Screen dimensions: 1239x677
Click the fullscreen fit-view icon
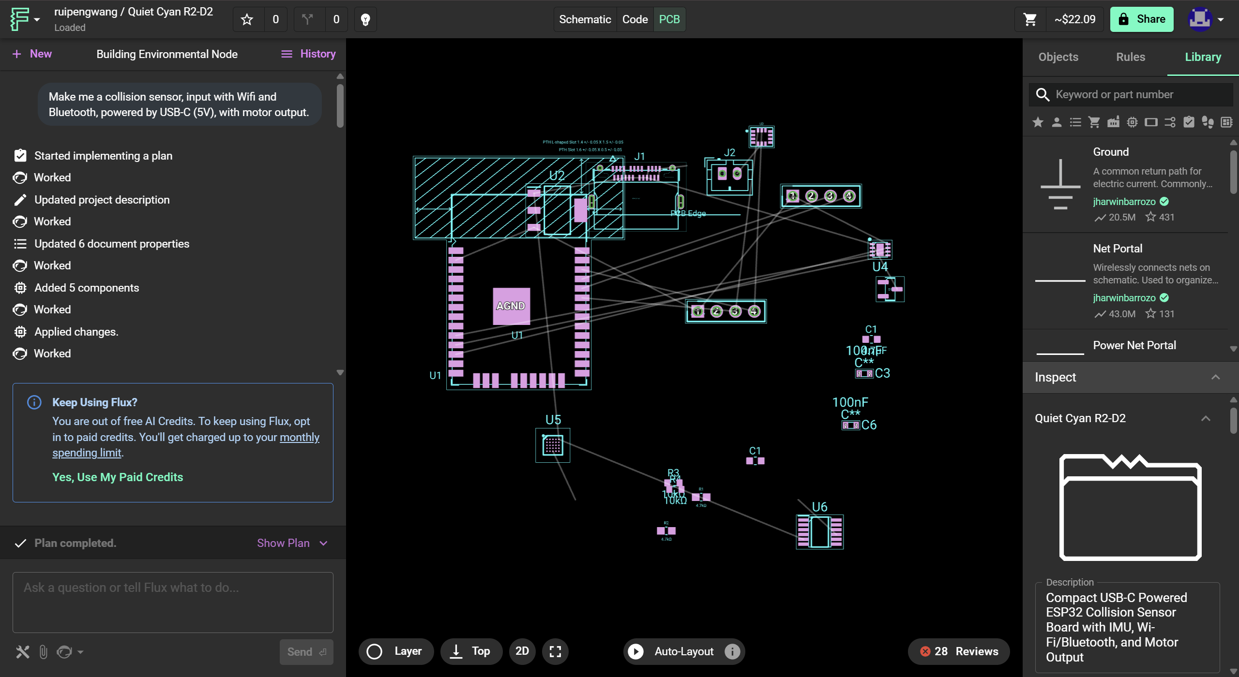click(555, 651)
